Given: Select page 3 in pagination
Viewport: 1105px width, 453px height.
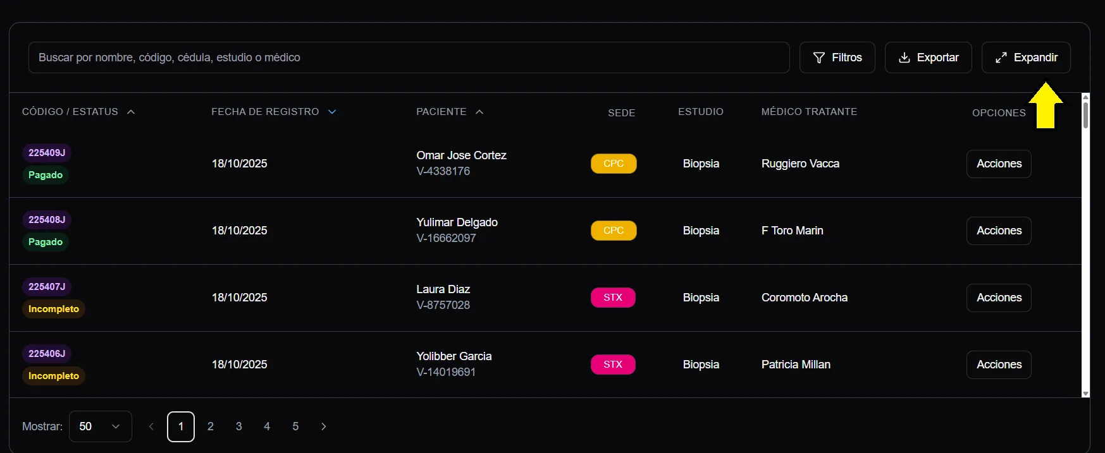Looking at the screenshot, I should (238, 426).
